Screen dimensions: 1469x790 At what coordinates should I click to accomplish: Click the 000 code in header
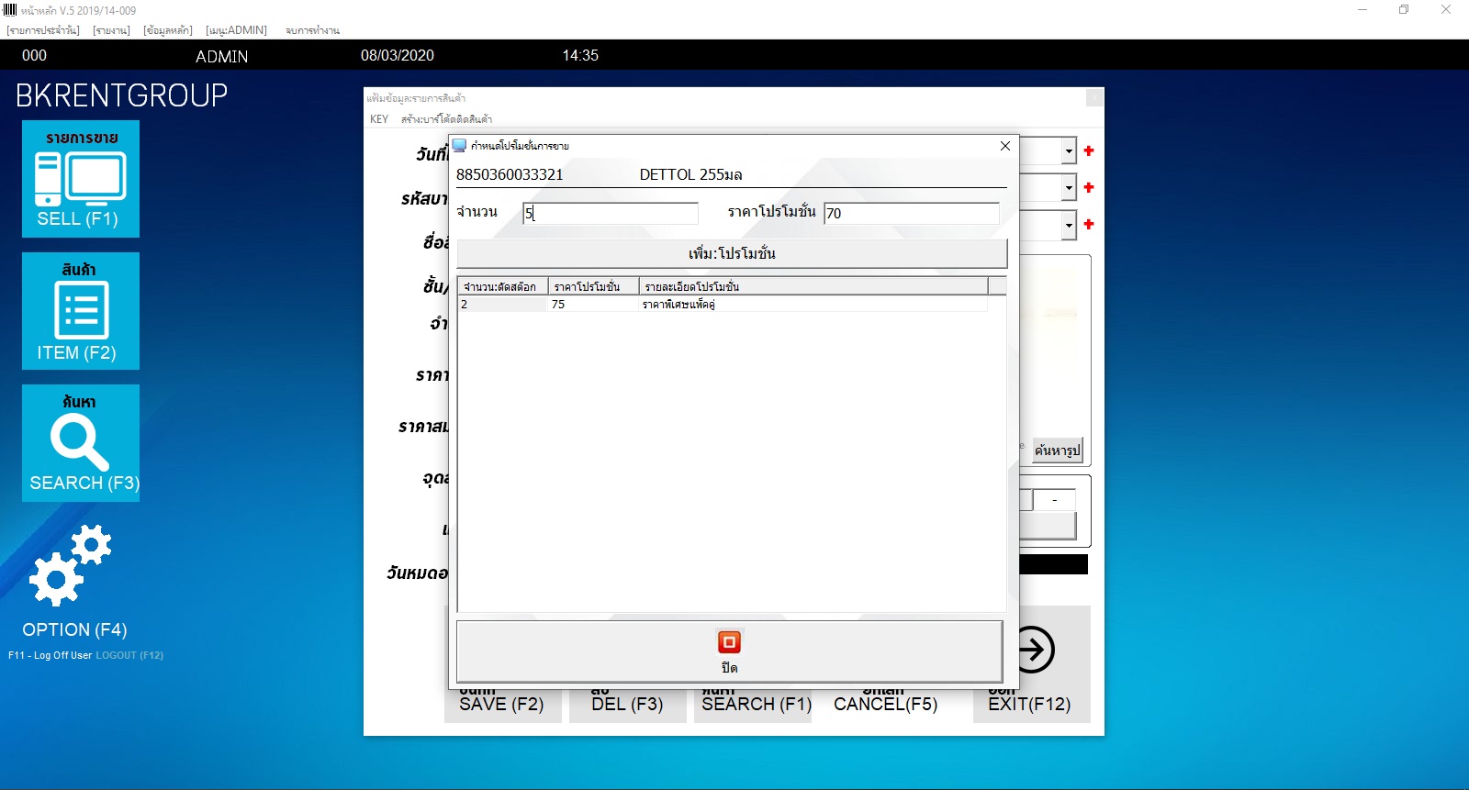(x=34, y=55)
